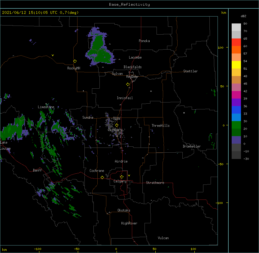Image resolution: width=259 pixels, height=253 pixels.
Task: Click the Airdrie city label
Action: (x=121, y=161)
